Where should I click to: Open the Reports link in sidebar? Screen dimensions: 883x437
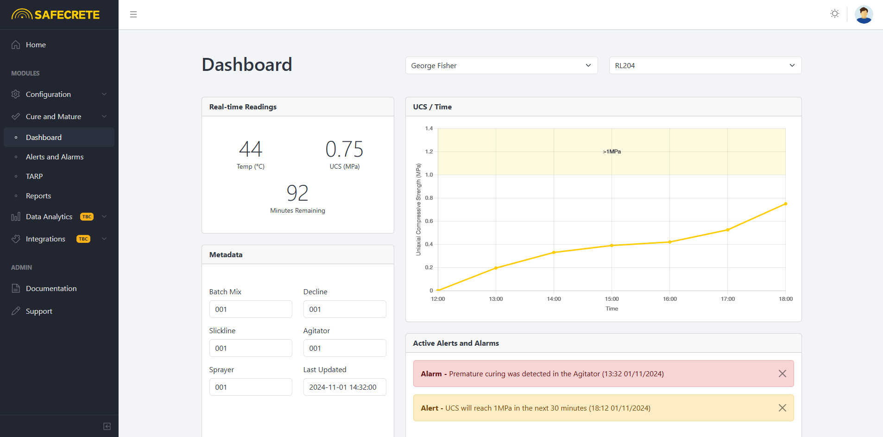[38, 196]
